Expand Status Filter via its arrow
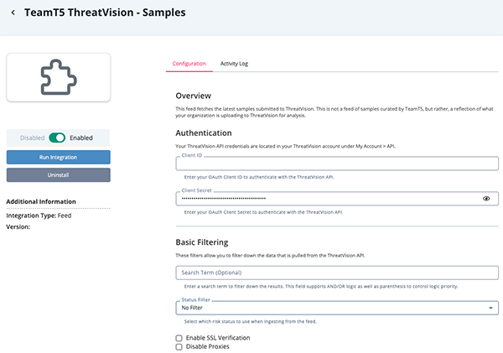The height and width of the screenshot is (353, 503). pyautogui.click(x=490, y=308)
